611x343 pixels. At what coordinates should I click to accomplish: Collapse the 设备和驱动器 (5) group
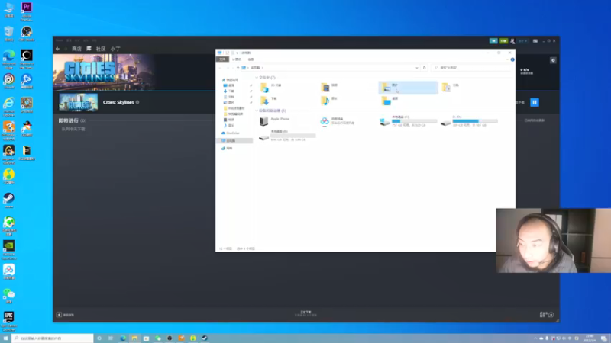[x=257, y=111]
